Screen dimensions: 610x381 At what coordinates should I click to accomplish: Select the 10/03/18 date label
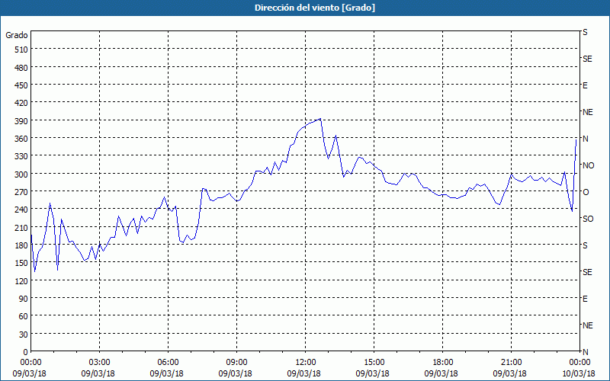(579, 373)
